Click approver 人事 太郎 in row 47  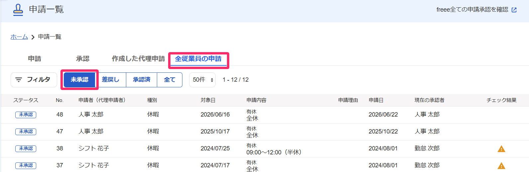427,131
